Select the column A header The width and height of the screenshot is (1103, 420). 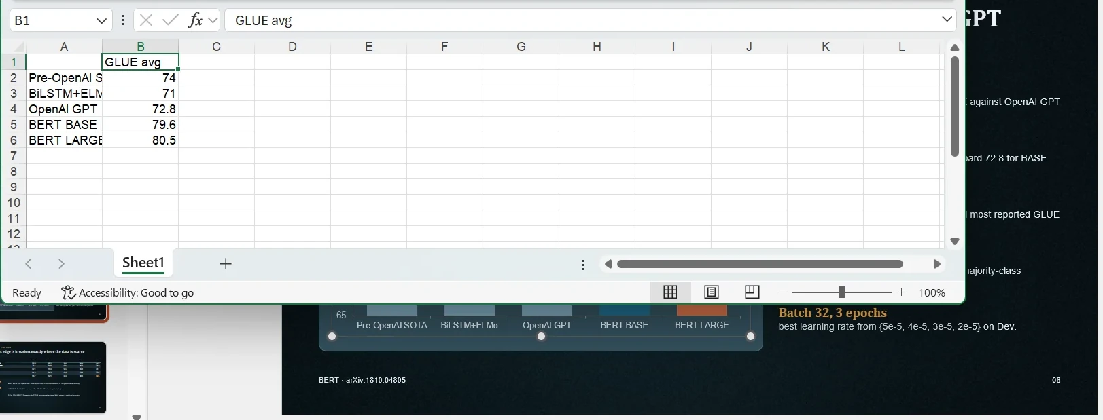click(64, 46)
